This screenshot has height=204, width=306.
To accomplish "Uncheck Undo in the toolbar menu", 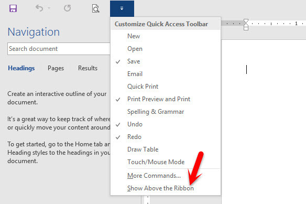I will [166, 124].
